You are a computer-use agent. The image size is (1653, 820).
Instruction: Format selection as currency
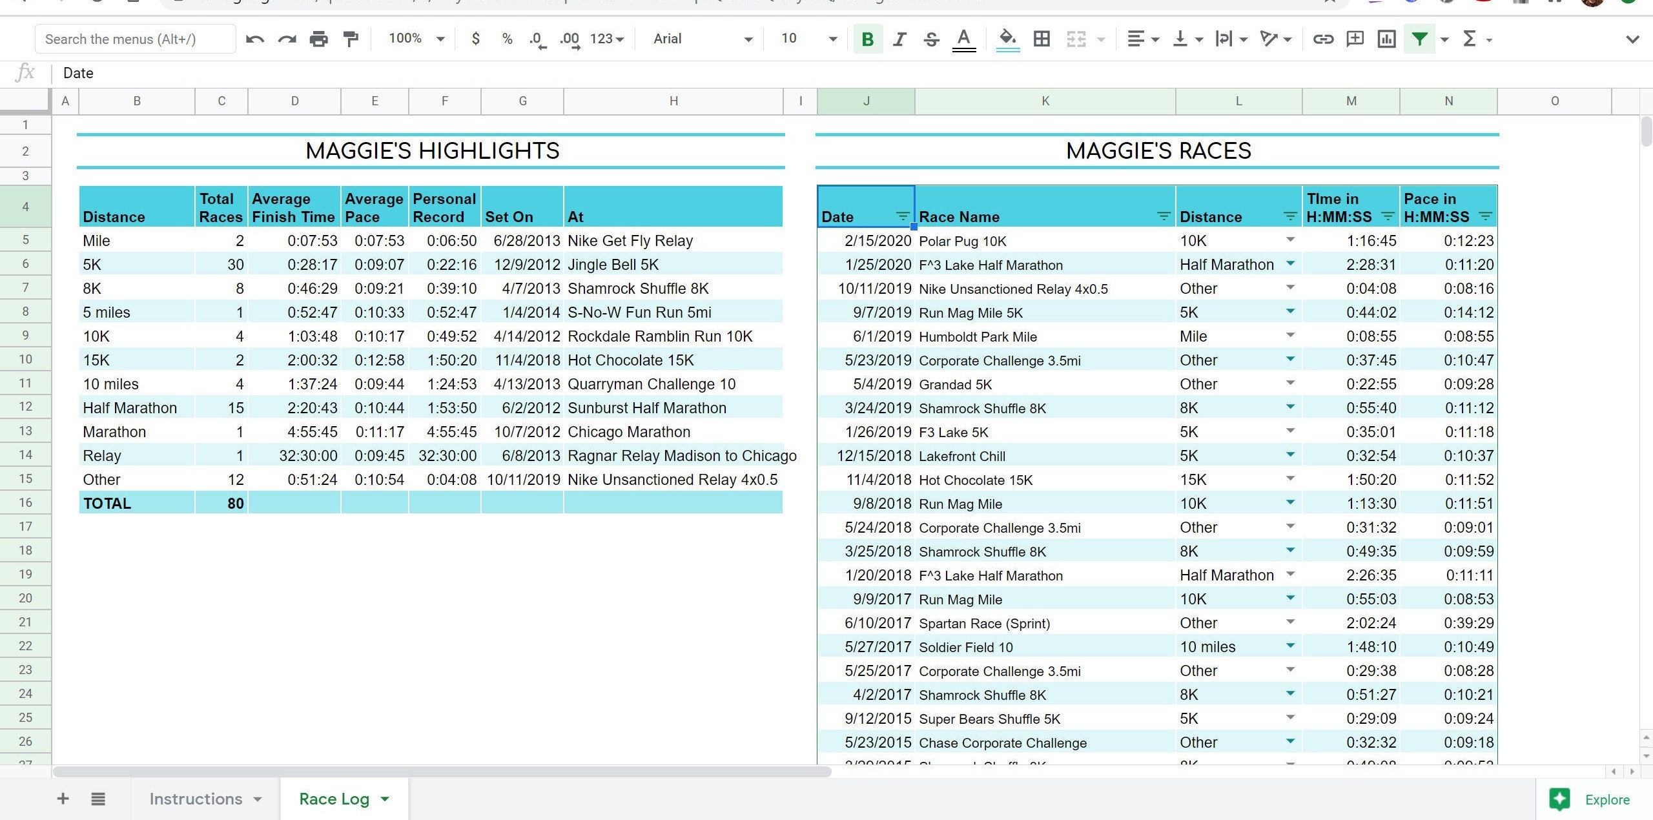(476, 39)
